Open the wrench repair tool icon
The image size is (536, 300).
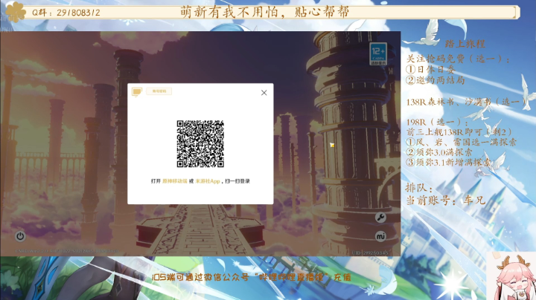381,218
